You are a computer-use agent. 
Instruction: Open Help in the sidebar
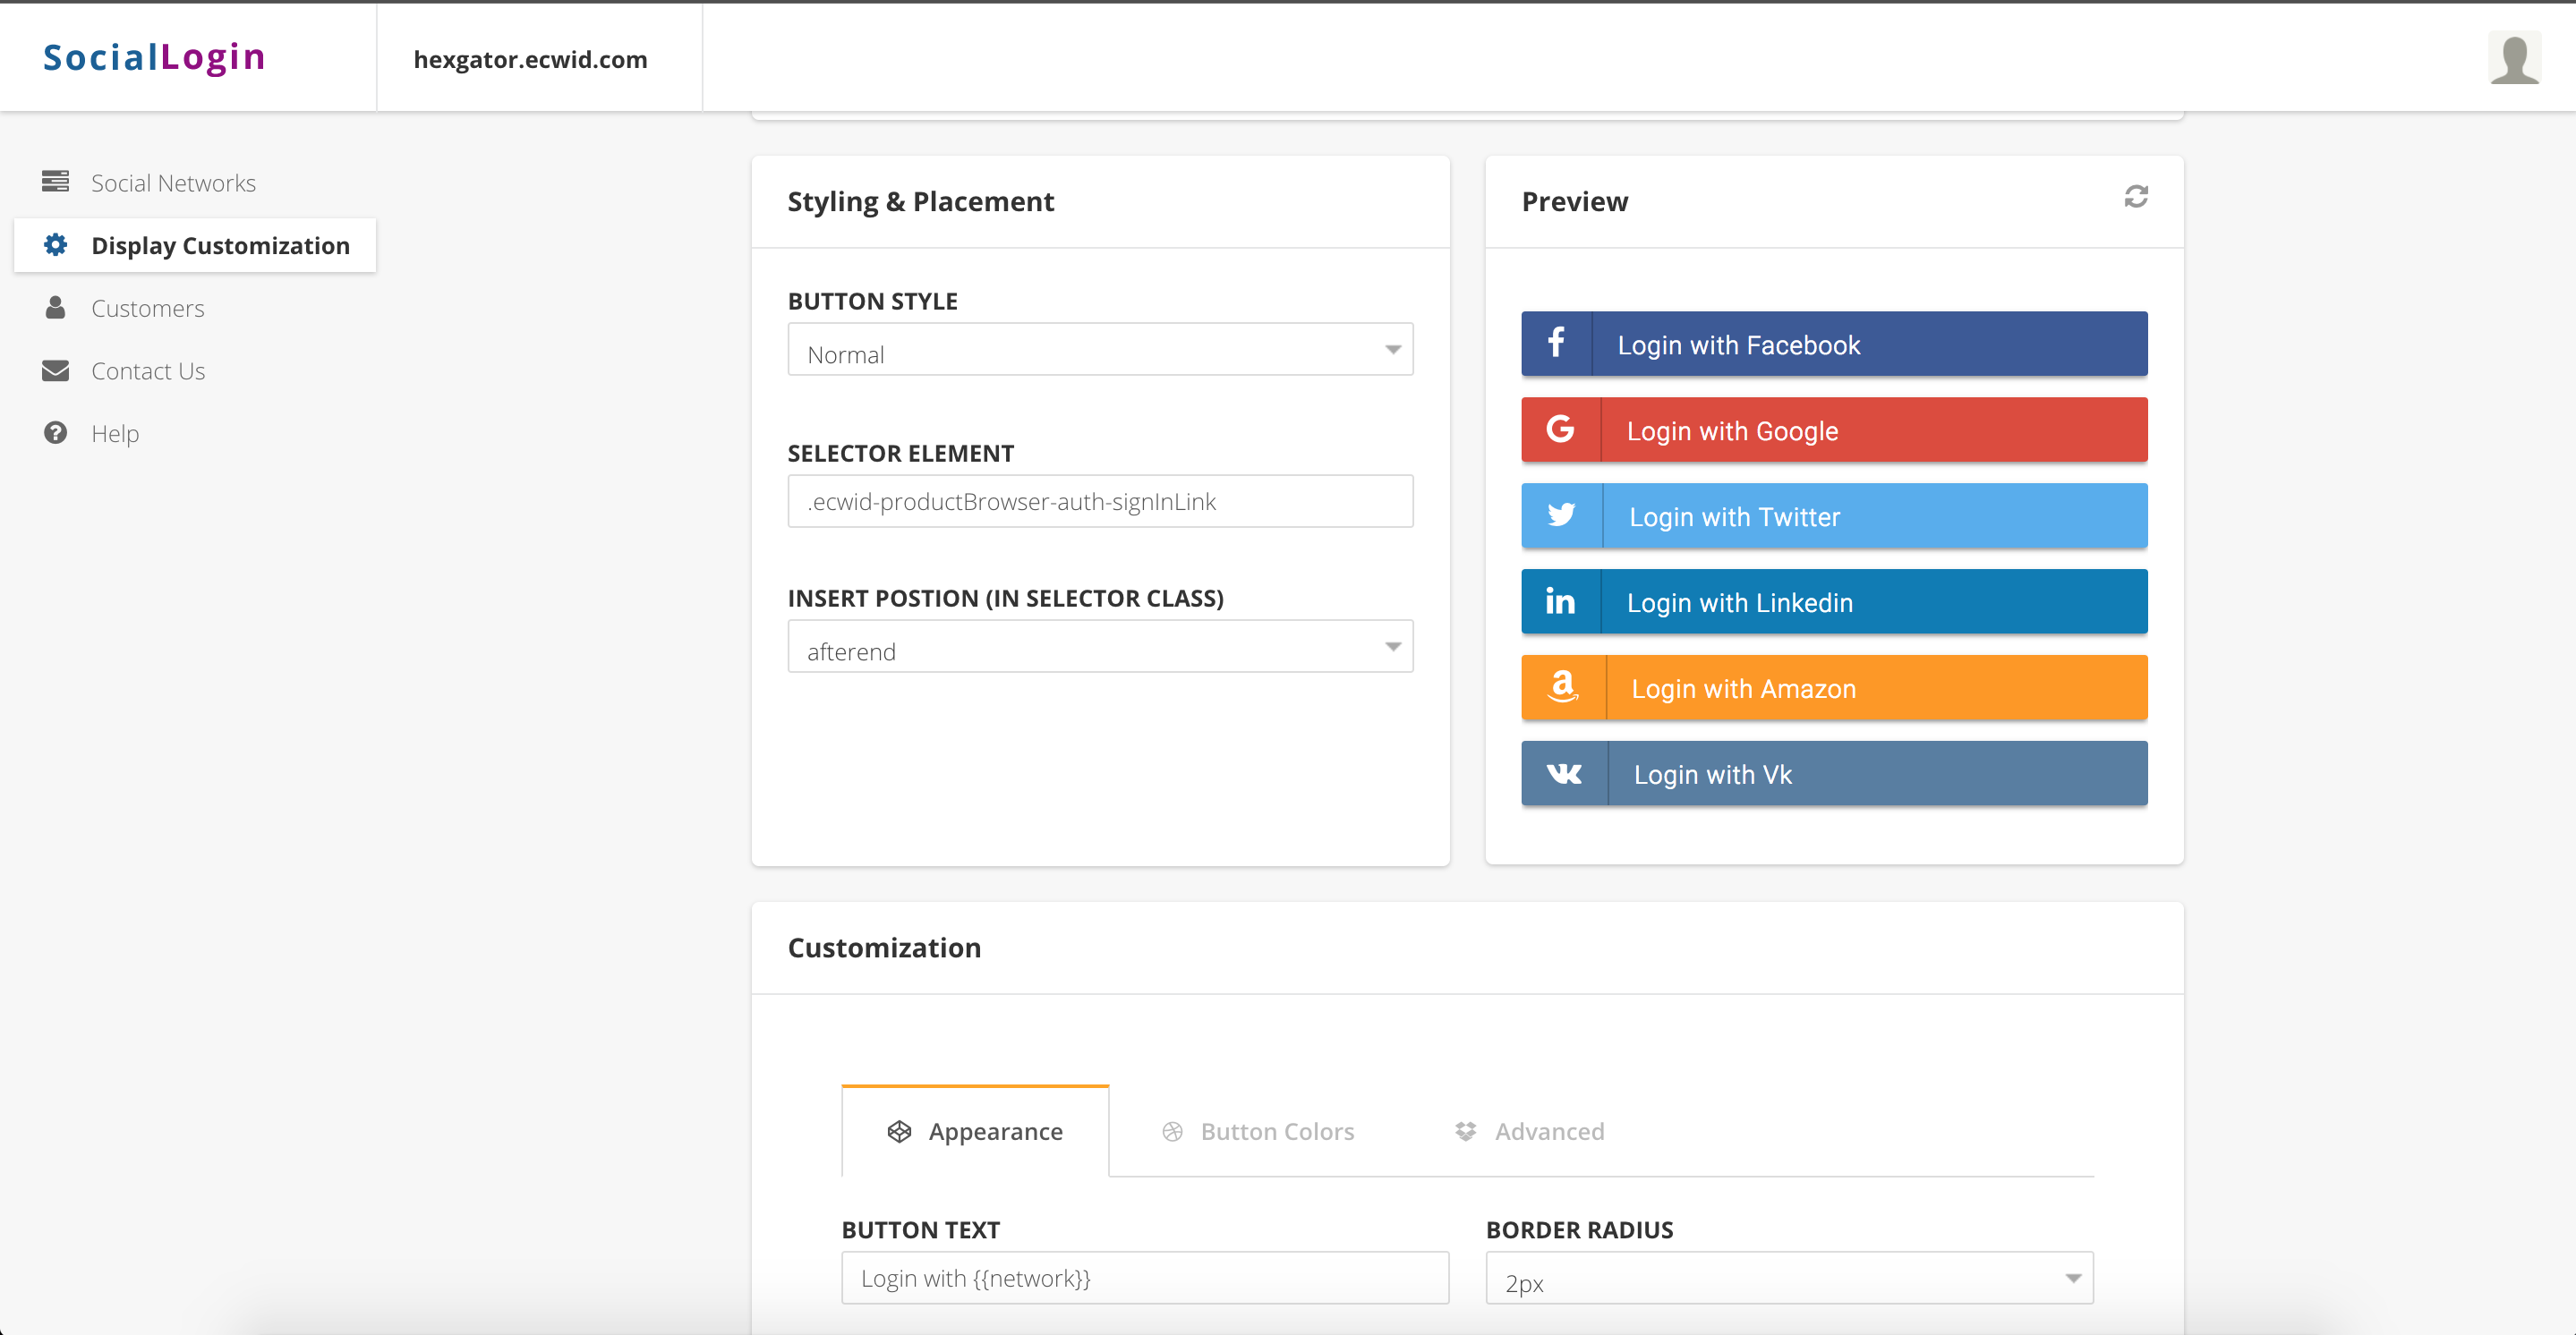195,433
